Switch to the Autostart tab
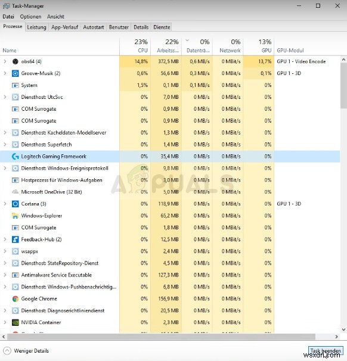The height and width of the screenshot is (361, 347). click(94, 27)
